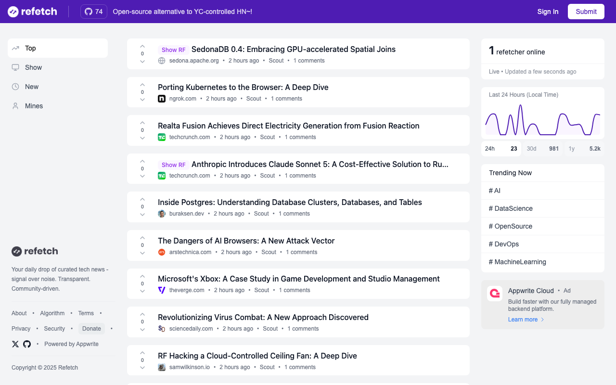Open RF Hacking Ceiling Fan article title

(257, 356)
